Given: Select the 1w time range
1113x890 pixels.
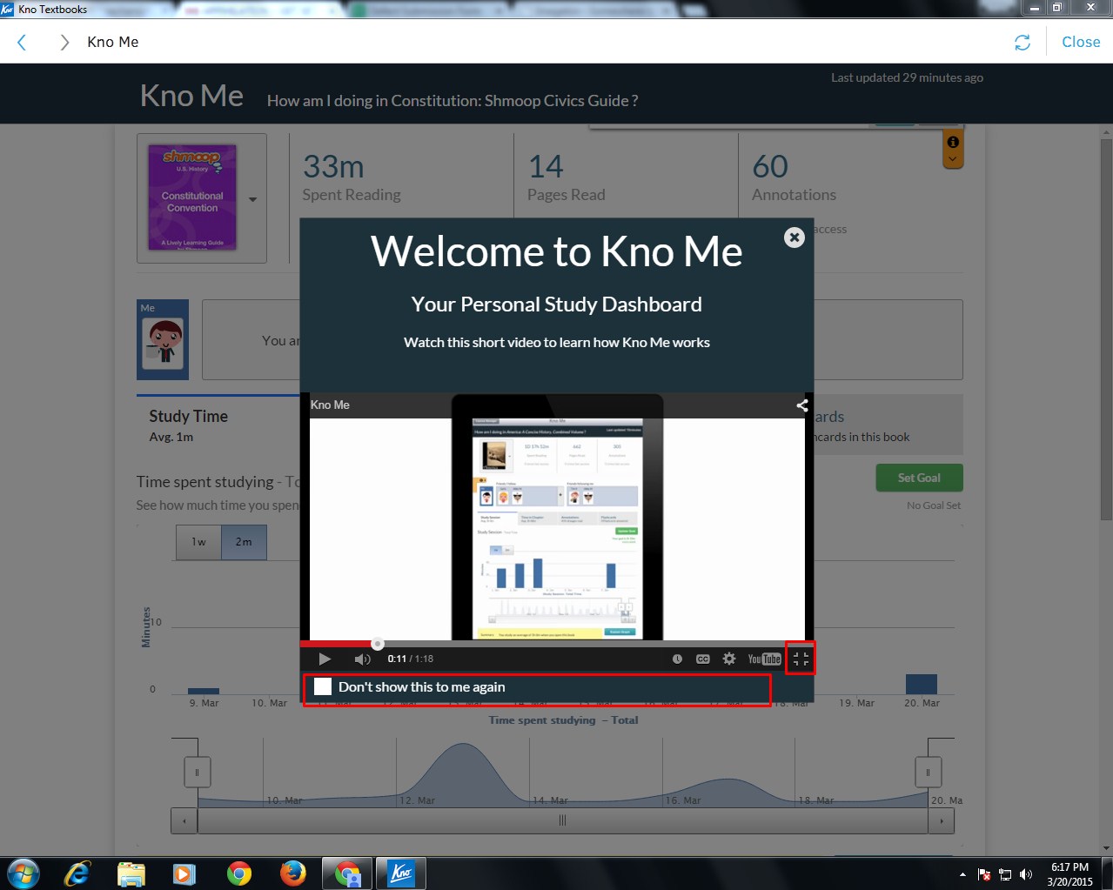Looking at the screenshot, I should [x=198, y=541].
